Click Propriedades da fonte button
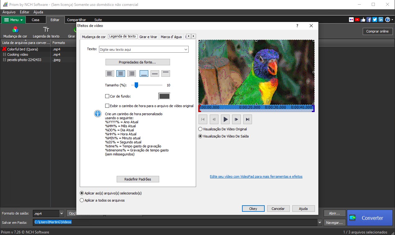The image size is (395, 235). (x=137, y=62)
